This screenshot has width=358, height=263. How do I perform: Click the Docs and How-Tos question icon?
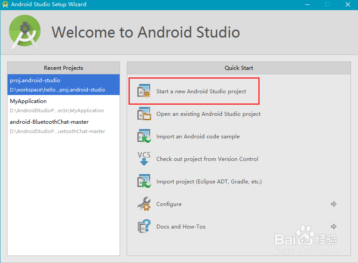coord(144,226)
